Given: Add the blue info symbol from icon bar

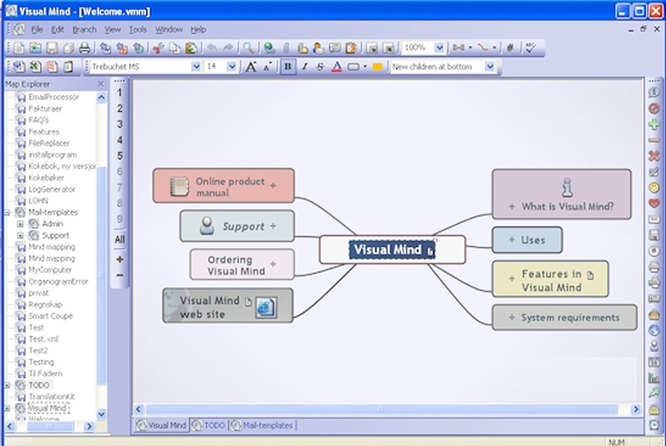Looking at the screenshot, I should pyautogui.click(x=654, y=92).
